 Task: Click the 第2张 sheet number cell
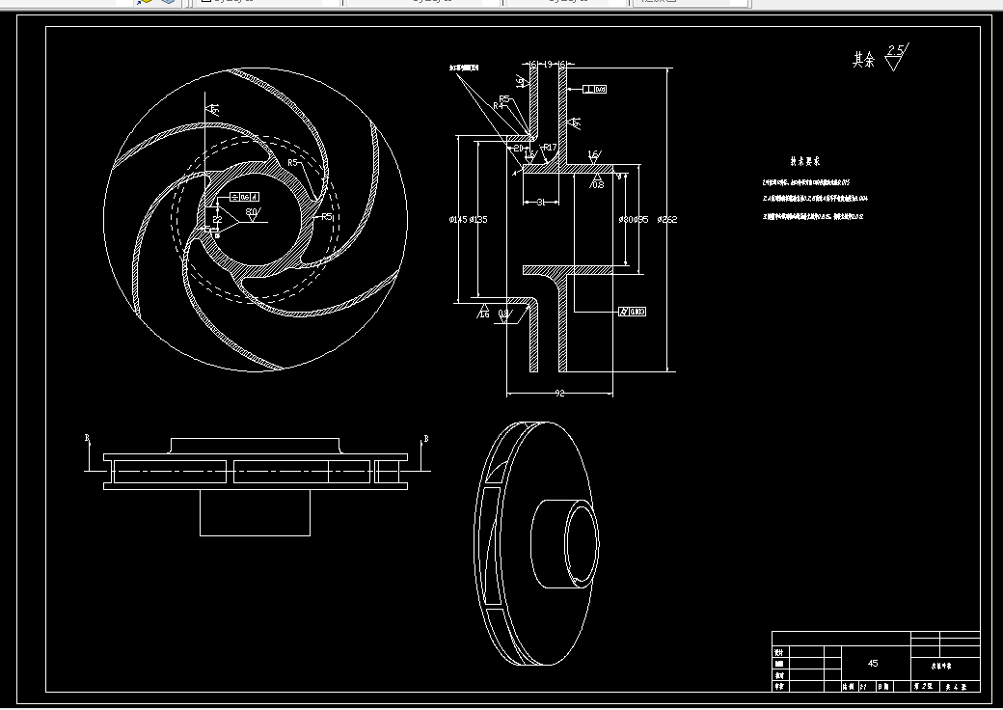tap(923, 686)
